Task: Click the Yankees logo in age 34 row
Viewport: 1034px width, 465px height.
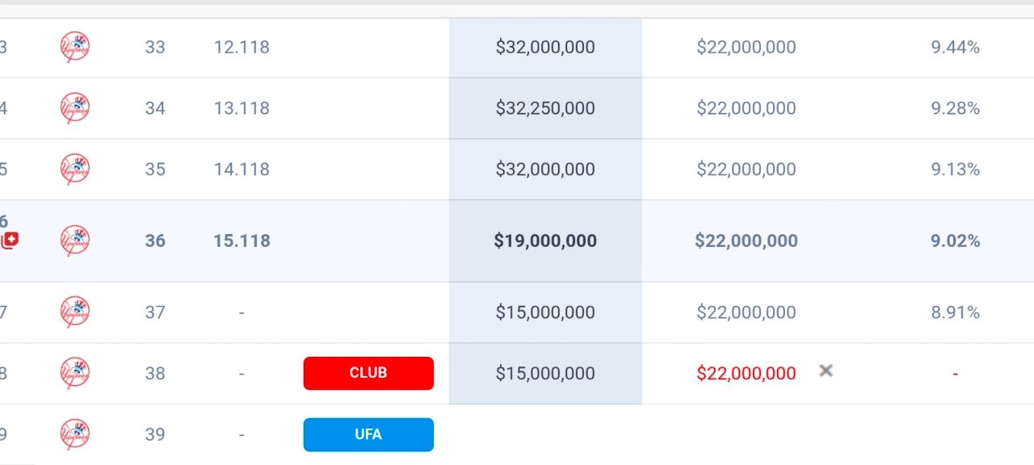Action: [75, 108]
